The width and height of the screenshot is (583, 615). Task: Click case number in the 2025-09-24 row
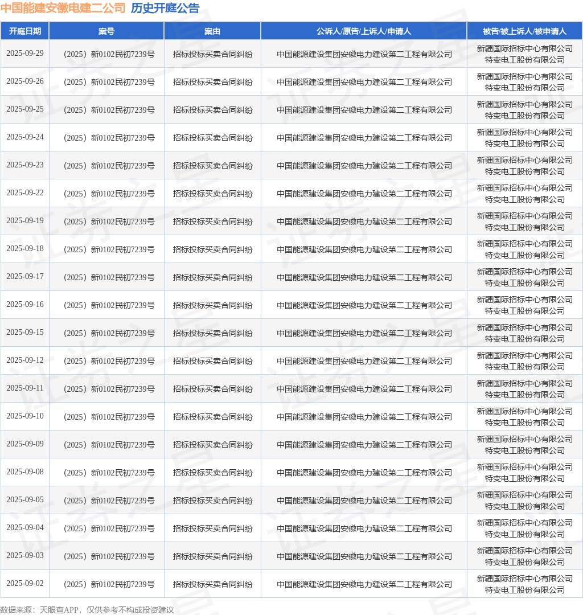point(109,138)
